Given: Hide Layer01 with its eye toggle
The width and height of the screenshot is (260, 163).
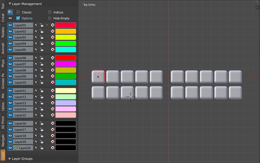Looking at the screenshot, I should pos(10,25).
